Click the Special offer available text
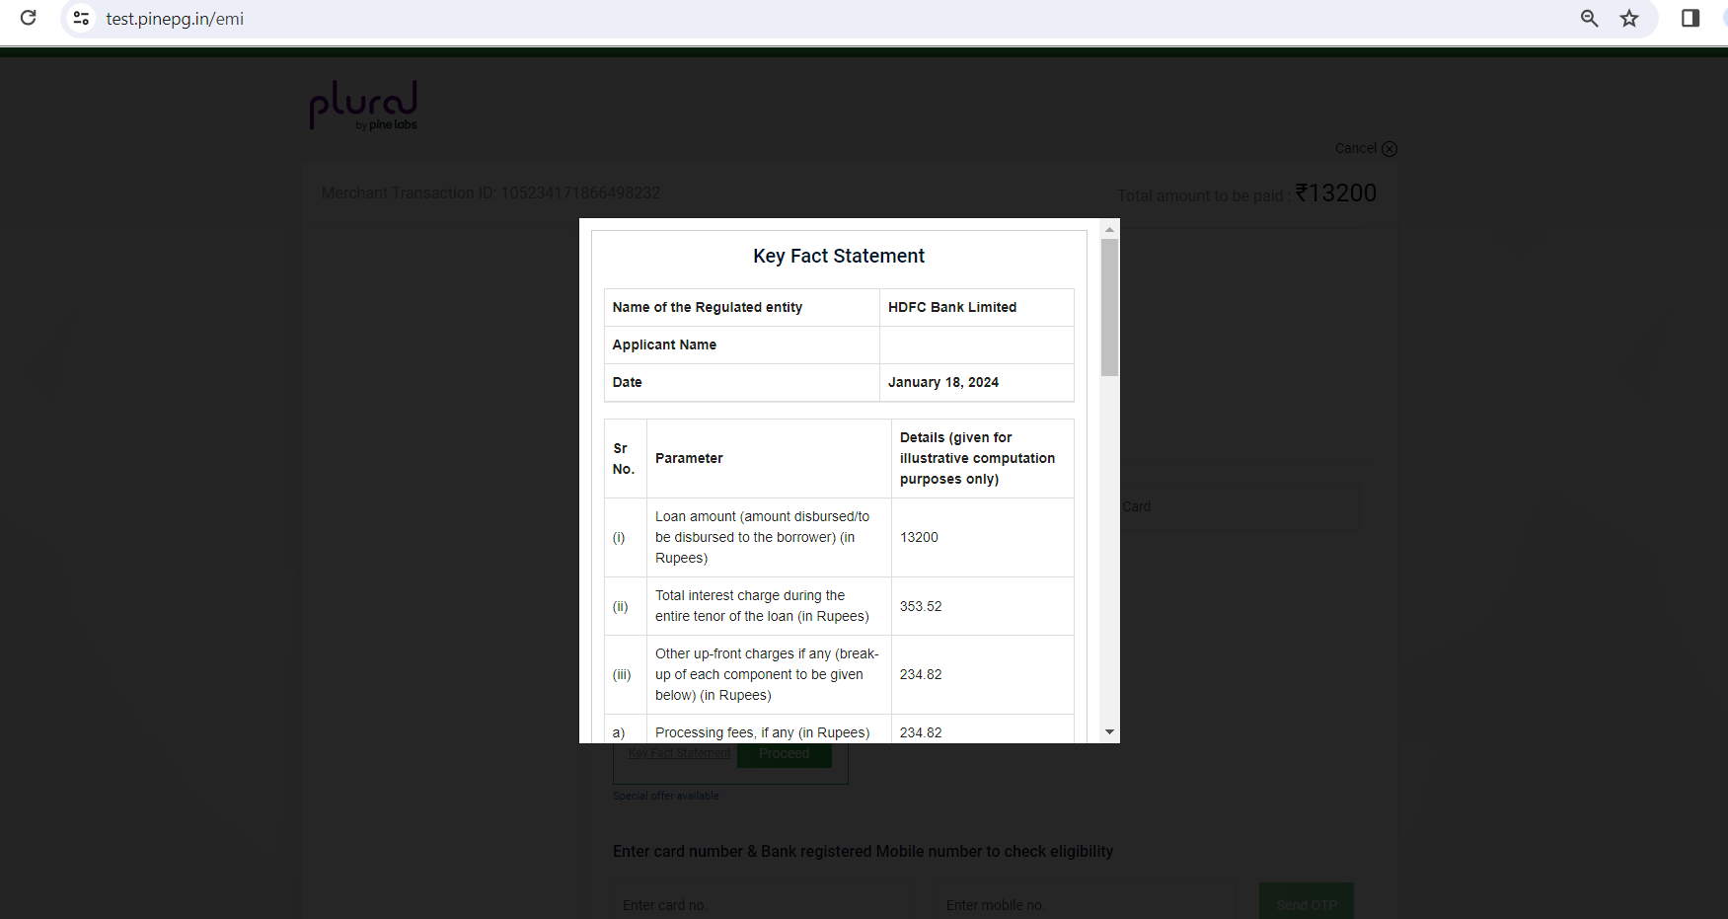The image size is (1728, 919). (x=665, y=796)
